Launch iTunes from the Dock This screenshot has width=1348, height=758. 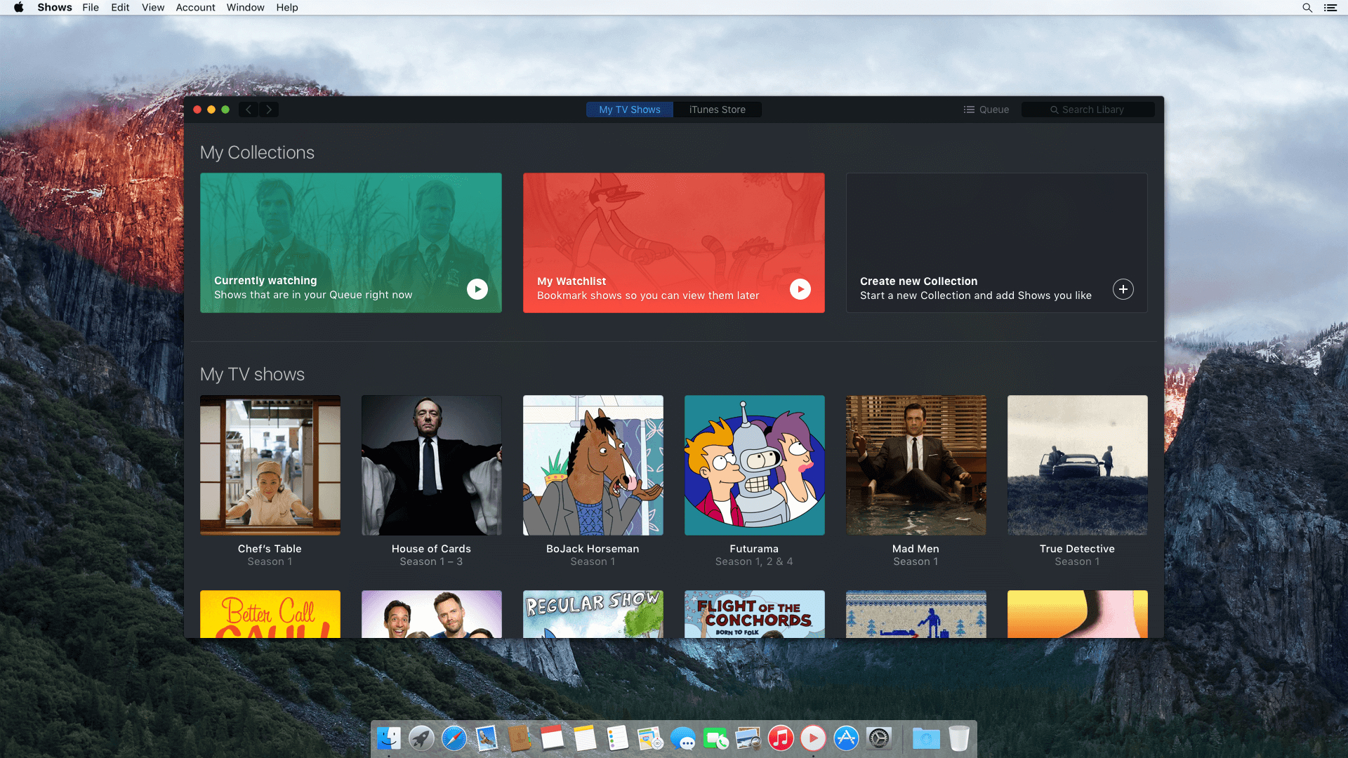[781, 738]
